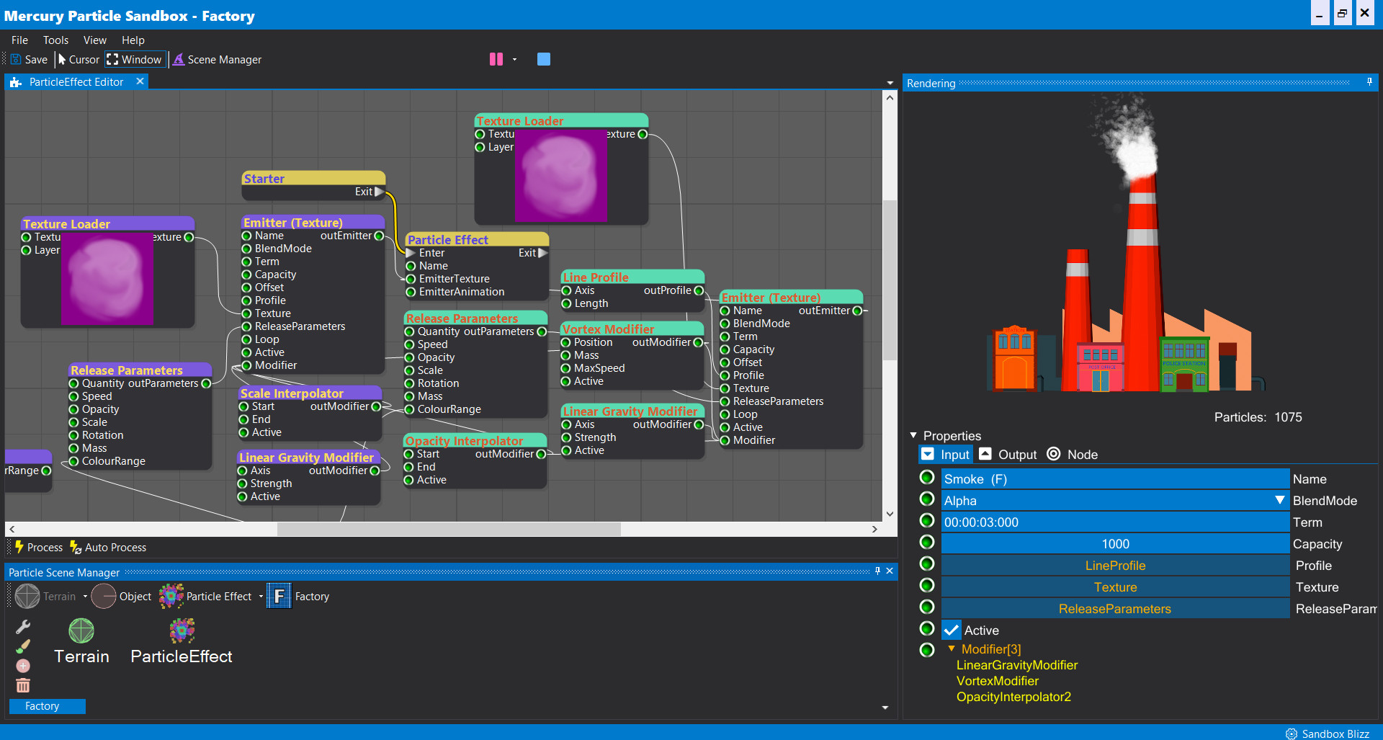1383x740 pixels.
Task: Select the paintbrush edit icon
Action: (22, 646)
